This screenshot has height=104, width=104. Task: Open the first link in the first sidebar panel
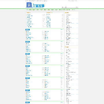(68, 15)
